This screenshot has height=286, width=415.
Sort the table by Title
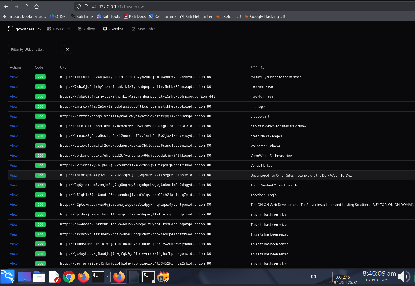click(x=257, y=67)
